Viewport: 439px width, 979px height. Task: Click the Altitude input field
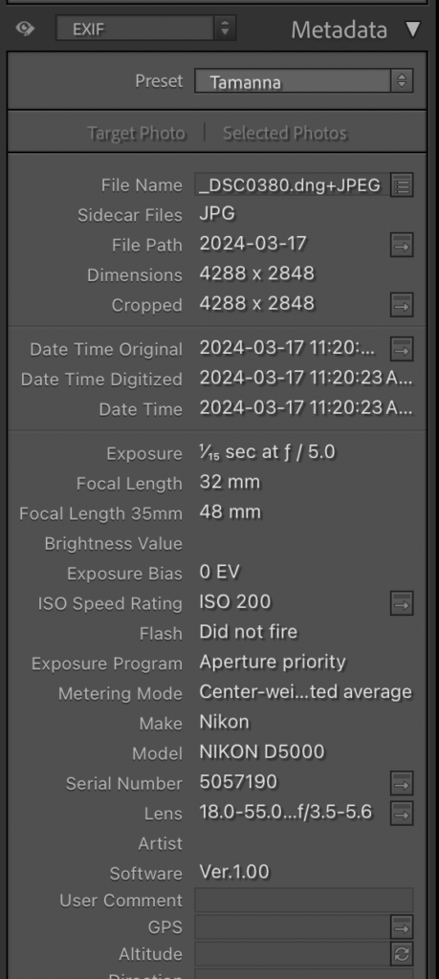(x=292, y=954)
